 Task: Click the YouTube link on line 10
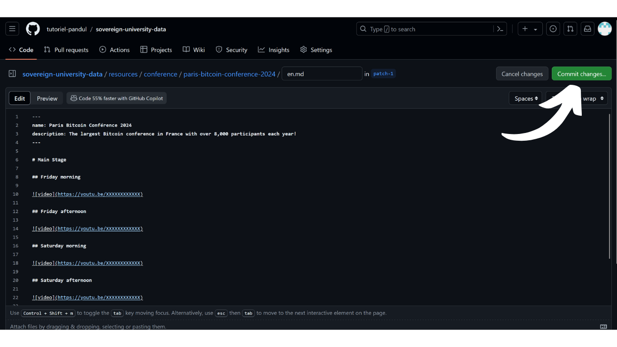(x=100, y=194)
